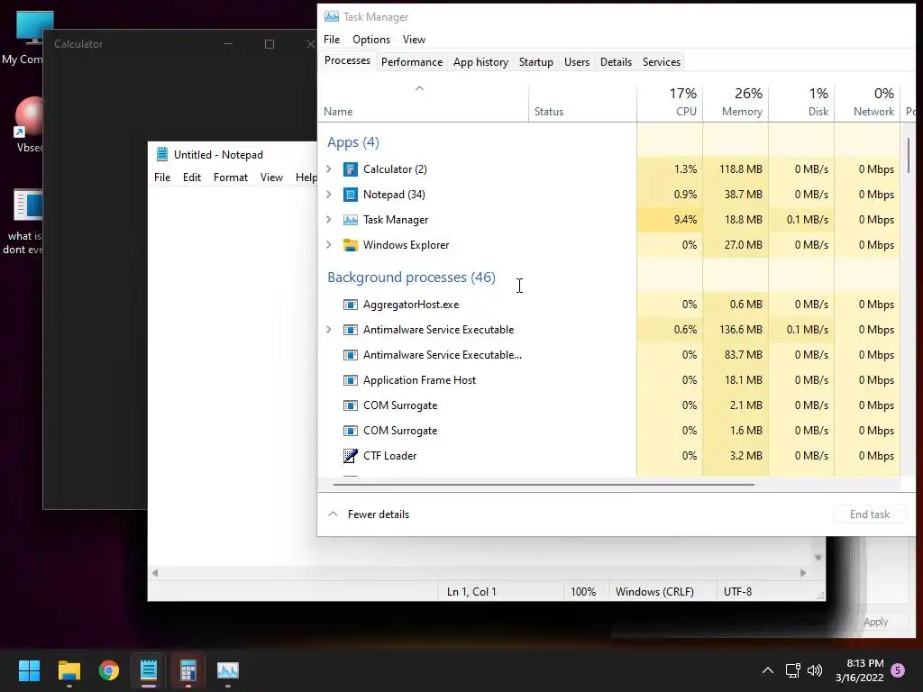Open the volume tray icon
Viewport: 923px width, 692px height.
(815, 670)
